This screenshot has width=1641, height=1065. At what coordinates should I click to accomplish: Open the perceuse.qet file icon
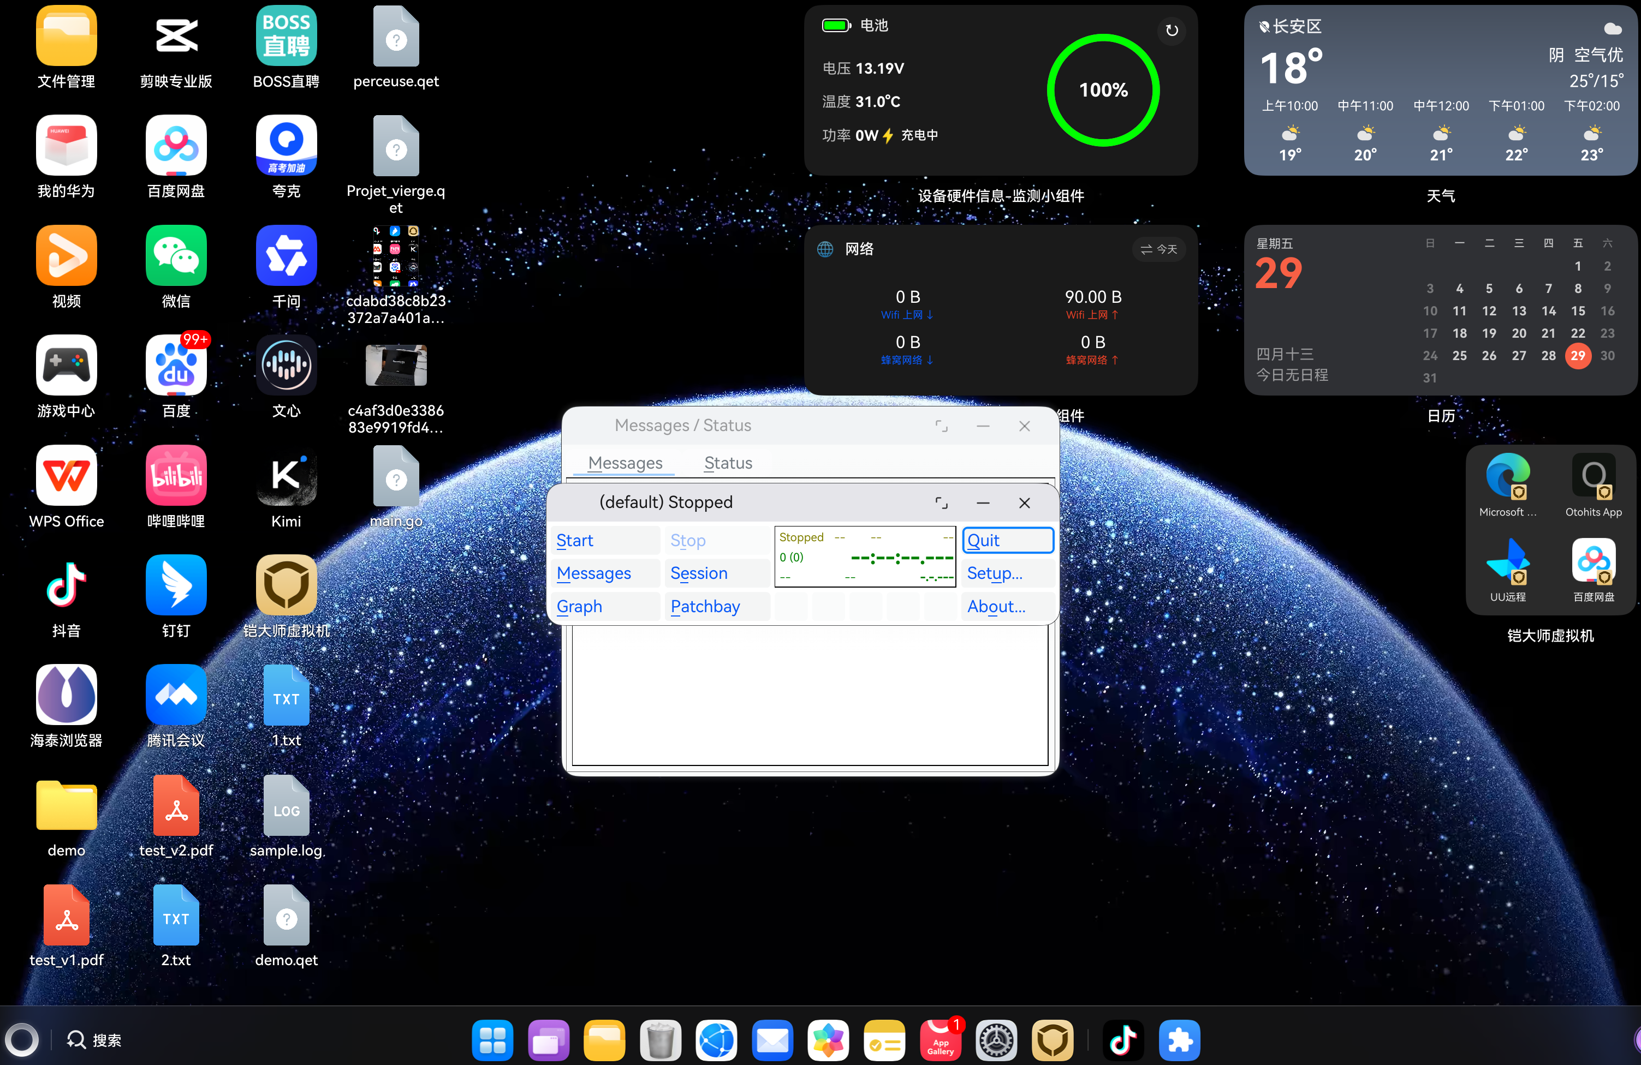click(396, 37)
